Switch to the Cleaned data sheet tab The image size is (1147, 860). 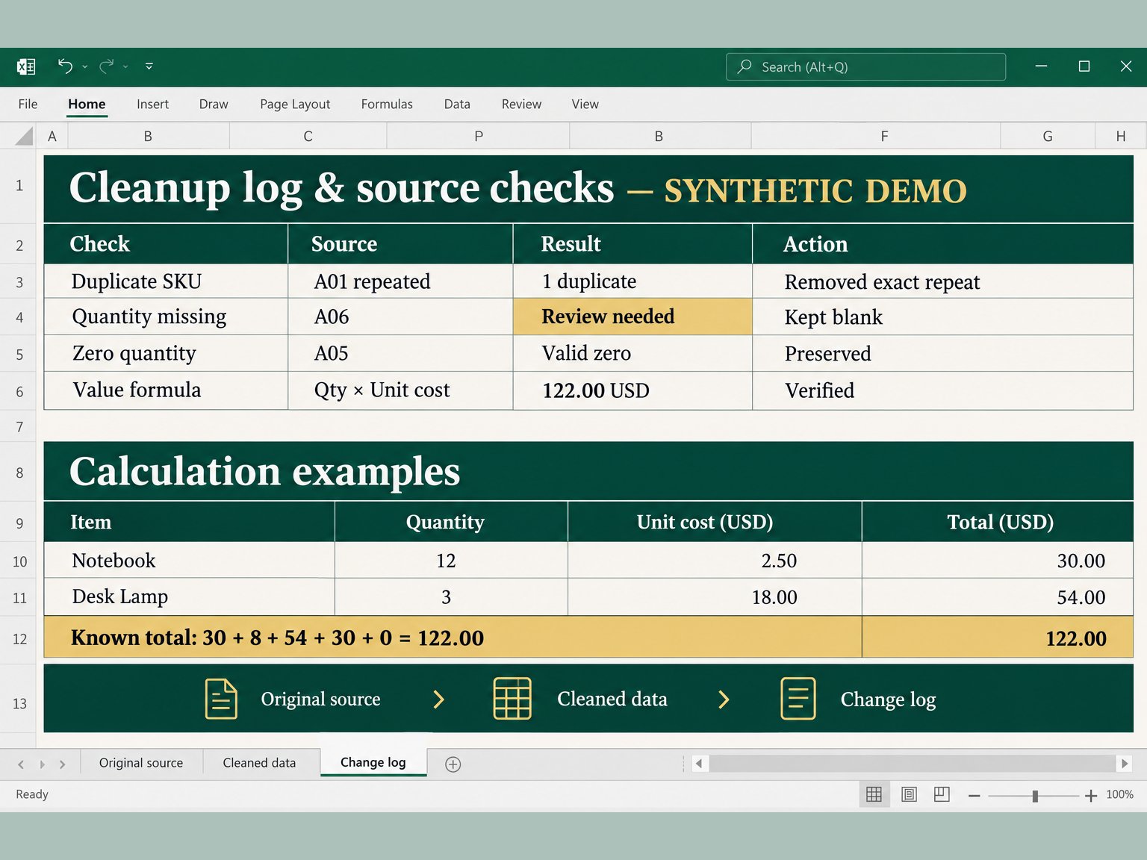coord(259,763)
